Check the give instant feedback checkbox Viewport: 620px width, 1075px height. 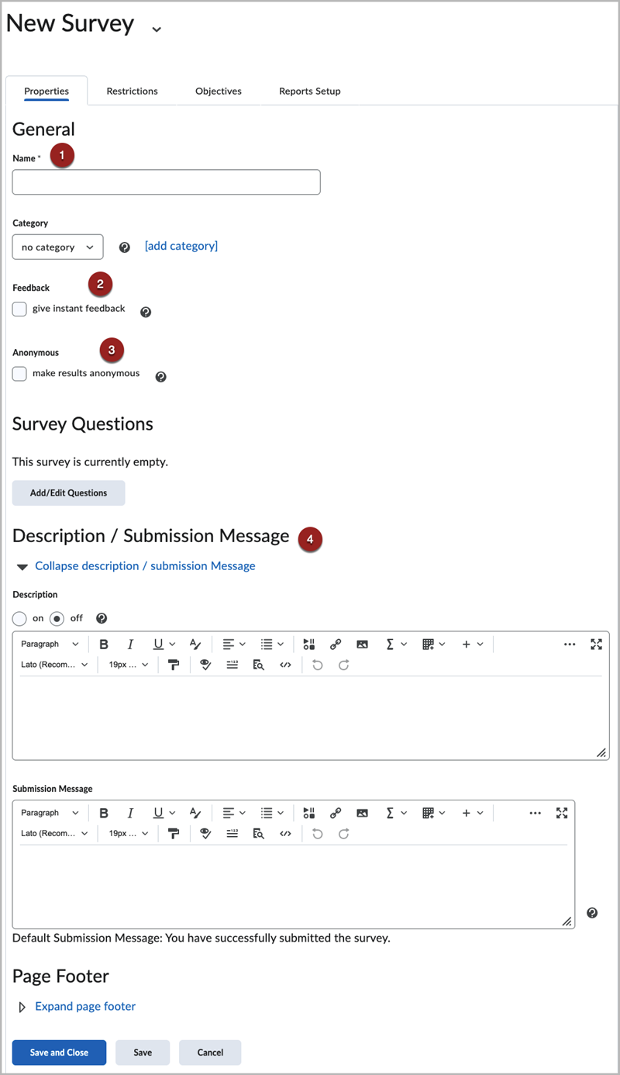tap(19, 309)
